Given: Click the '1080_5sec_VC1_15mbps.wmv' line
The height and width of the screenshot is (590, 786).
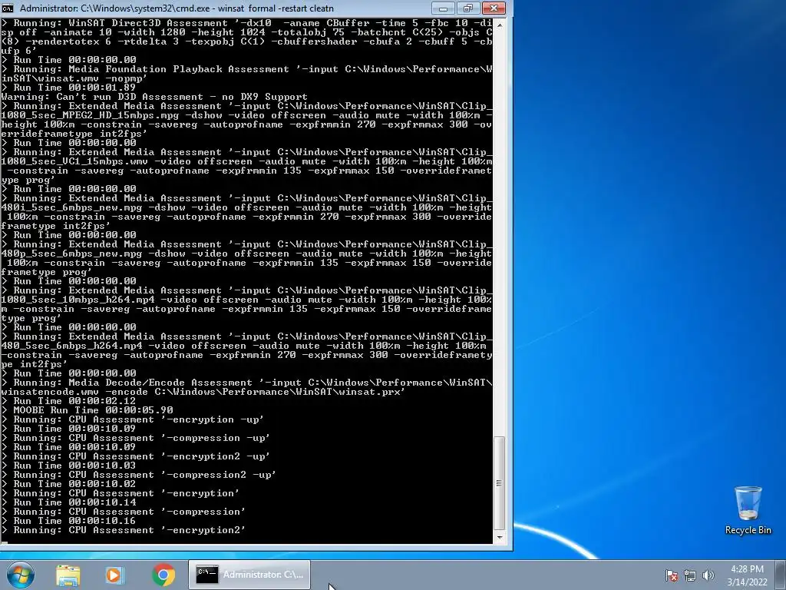Looking at the screenshot, I should (x=246, y=161).
